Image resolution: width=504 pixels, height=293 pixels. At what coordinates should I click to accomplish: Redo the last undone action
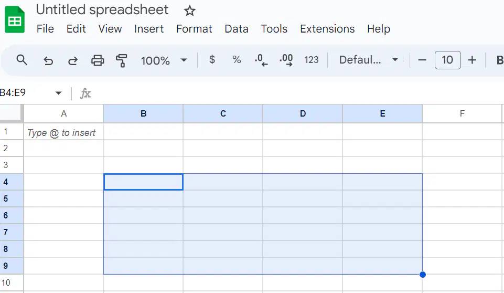pyautogui.click(x=73, y=60)
